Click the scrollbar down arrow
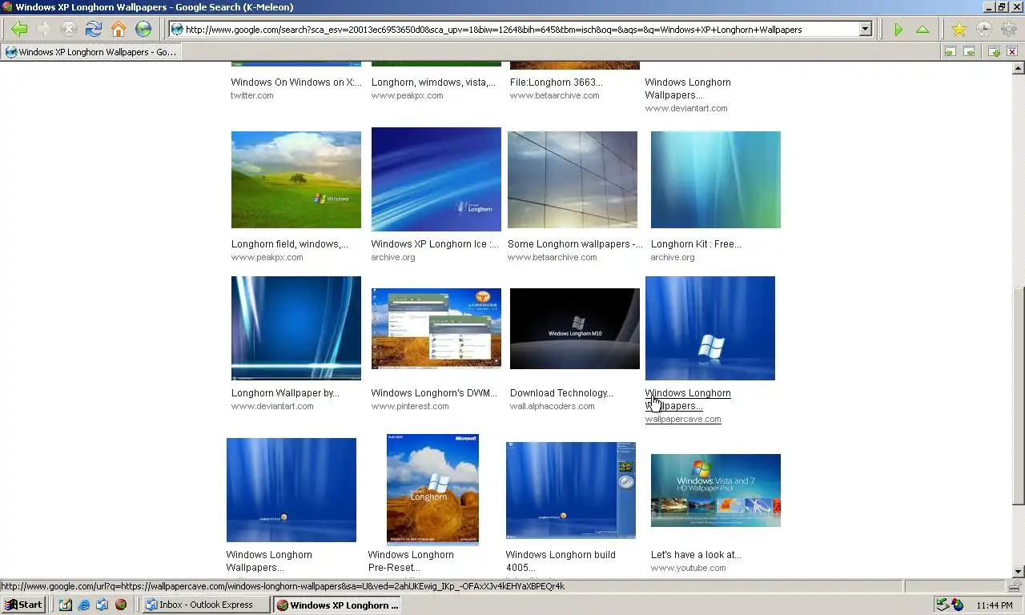Screen dimensions: 1025x615 1019,572
